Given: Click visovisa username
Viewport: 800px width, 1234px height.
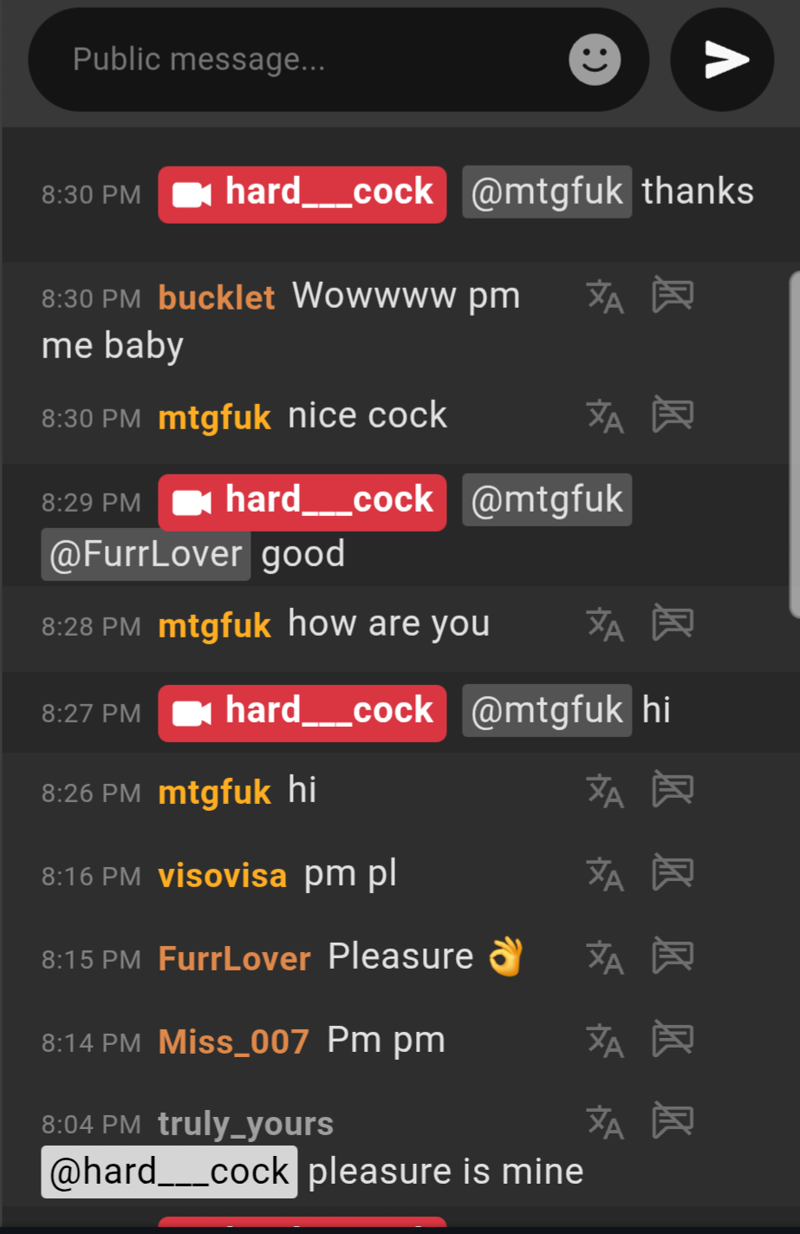Looking at the screenshot, I should pos(222,875).
